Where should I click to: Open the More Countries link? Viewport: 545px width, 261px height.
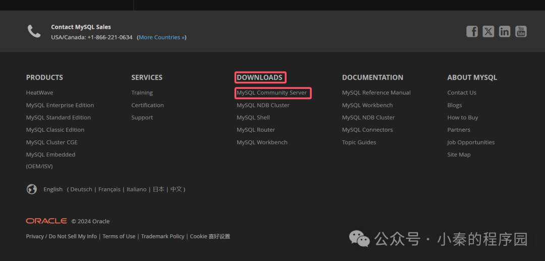(162, 37)
